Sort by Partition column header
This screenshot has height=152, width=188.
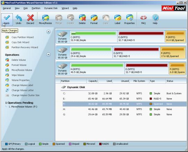74,81
